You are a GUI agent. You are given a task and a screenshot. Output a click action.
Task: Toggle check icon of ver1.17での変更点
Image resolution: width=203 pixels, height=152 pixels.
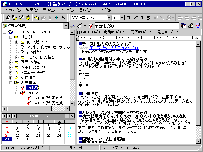click(x=29, y=103)
